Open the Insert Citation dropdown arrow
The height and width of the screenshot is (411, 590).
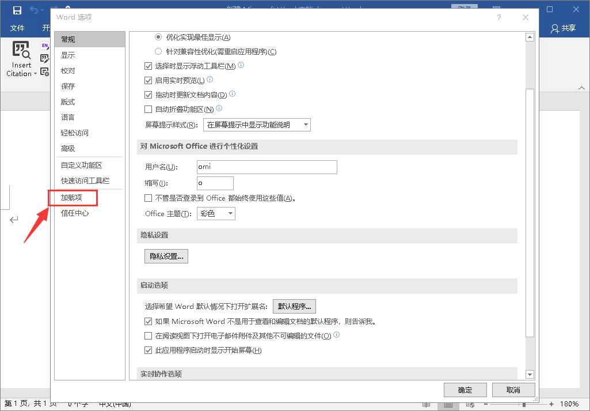(x=35, y=74)
